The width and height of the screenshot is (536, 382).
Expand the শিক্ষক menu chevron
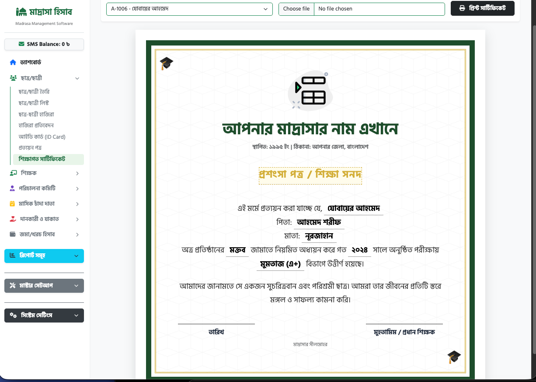(x=77, y=173)
